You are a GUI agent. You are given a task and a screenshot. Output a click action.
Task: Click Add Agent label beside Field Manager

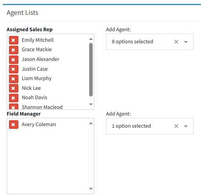118,114
